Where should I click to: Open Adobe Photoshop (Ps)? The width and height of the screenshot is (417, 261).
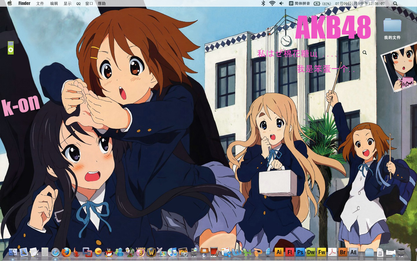pyautogui.click(x=300, y=252)
